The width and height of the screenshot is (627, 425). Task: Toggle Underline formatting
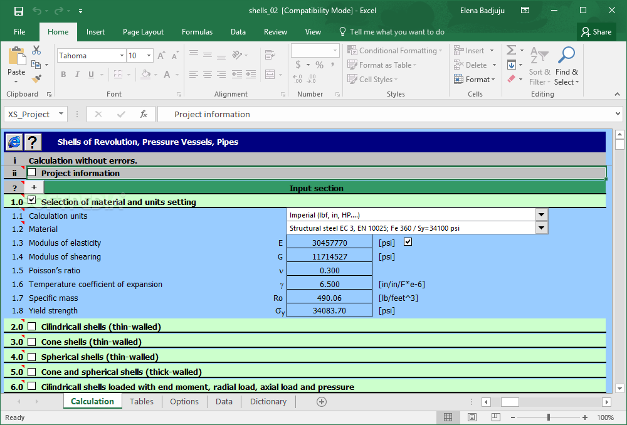click(91, 75)
